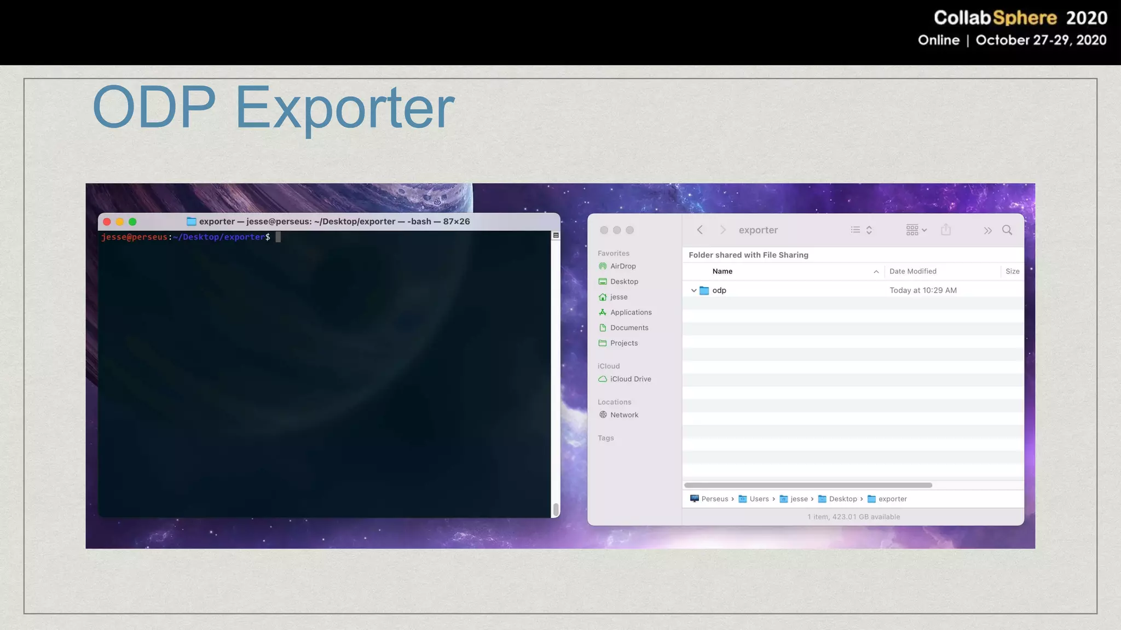Click 'Folder shared with File Sharing' banner
The width and height of the screenshot is (1121, 630).
(748, 255)
